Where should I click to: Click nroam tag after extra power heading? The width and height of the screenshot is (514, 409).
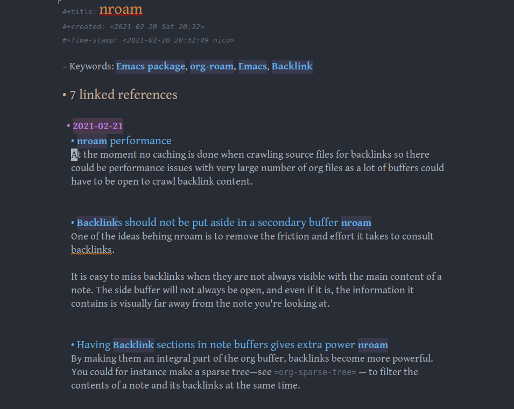pos(372,345)
